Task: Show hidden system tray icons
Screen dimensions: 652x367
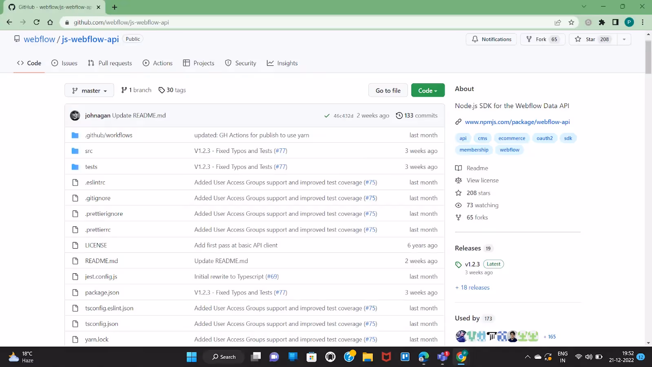Action: tap(527, 357)
